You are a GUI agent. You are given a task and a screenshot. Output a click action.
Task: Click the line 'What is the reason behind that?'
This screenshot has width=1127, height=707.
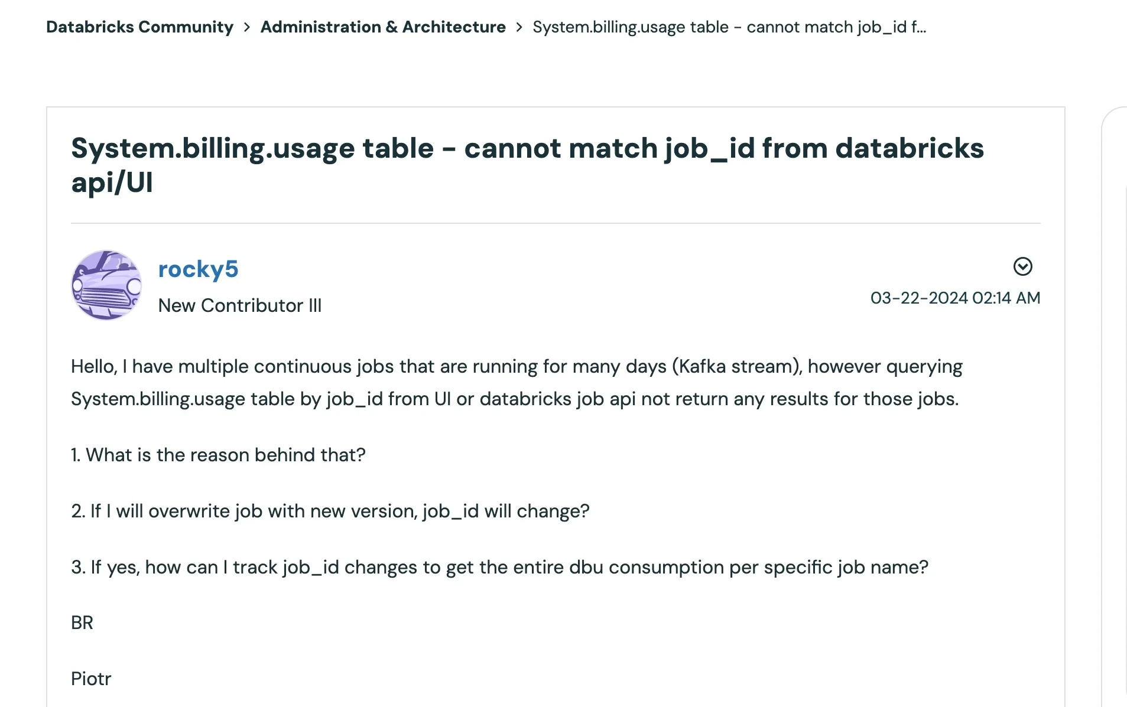coord(218,455)
